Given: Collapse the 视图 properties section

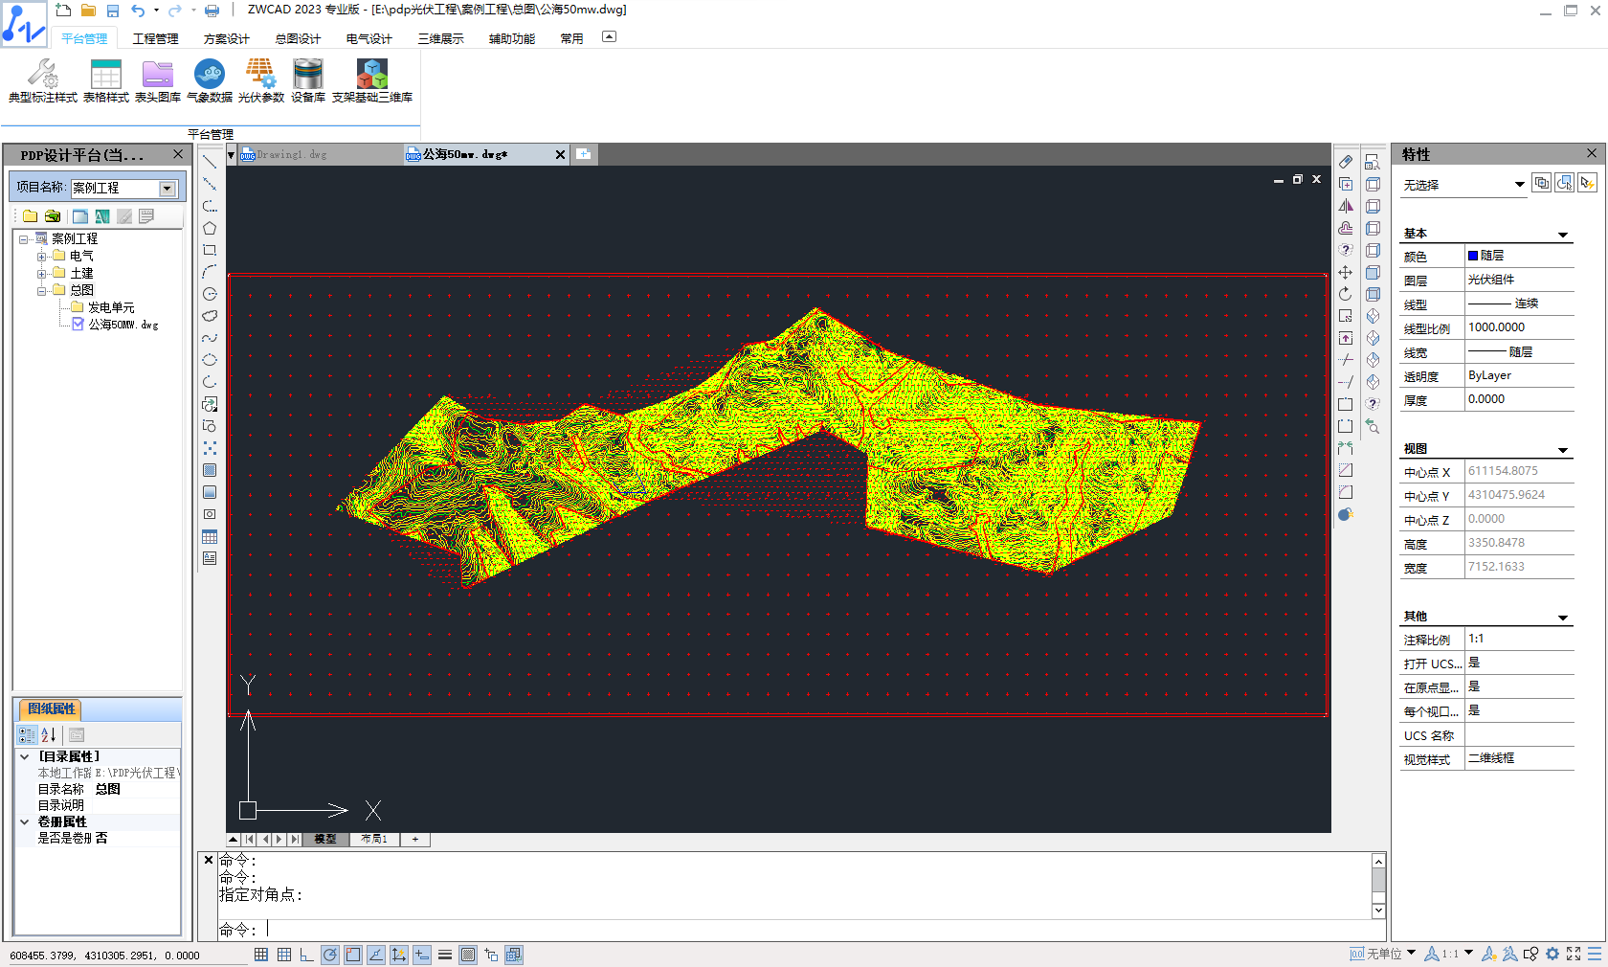Looking at the screenshot, I should coord(1563,450).
